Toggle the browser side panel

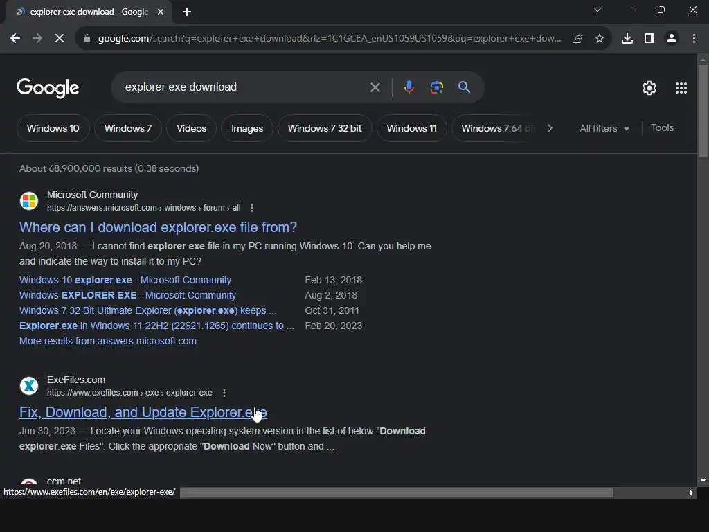coord(649,39)
